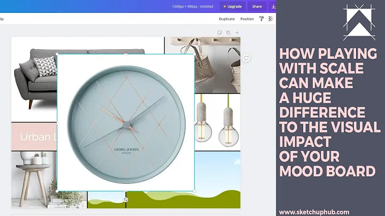
Task: Click the Urban text on pink block
Action: [35, 137]
